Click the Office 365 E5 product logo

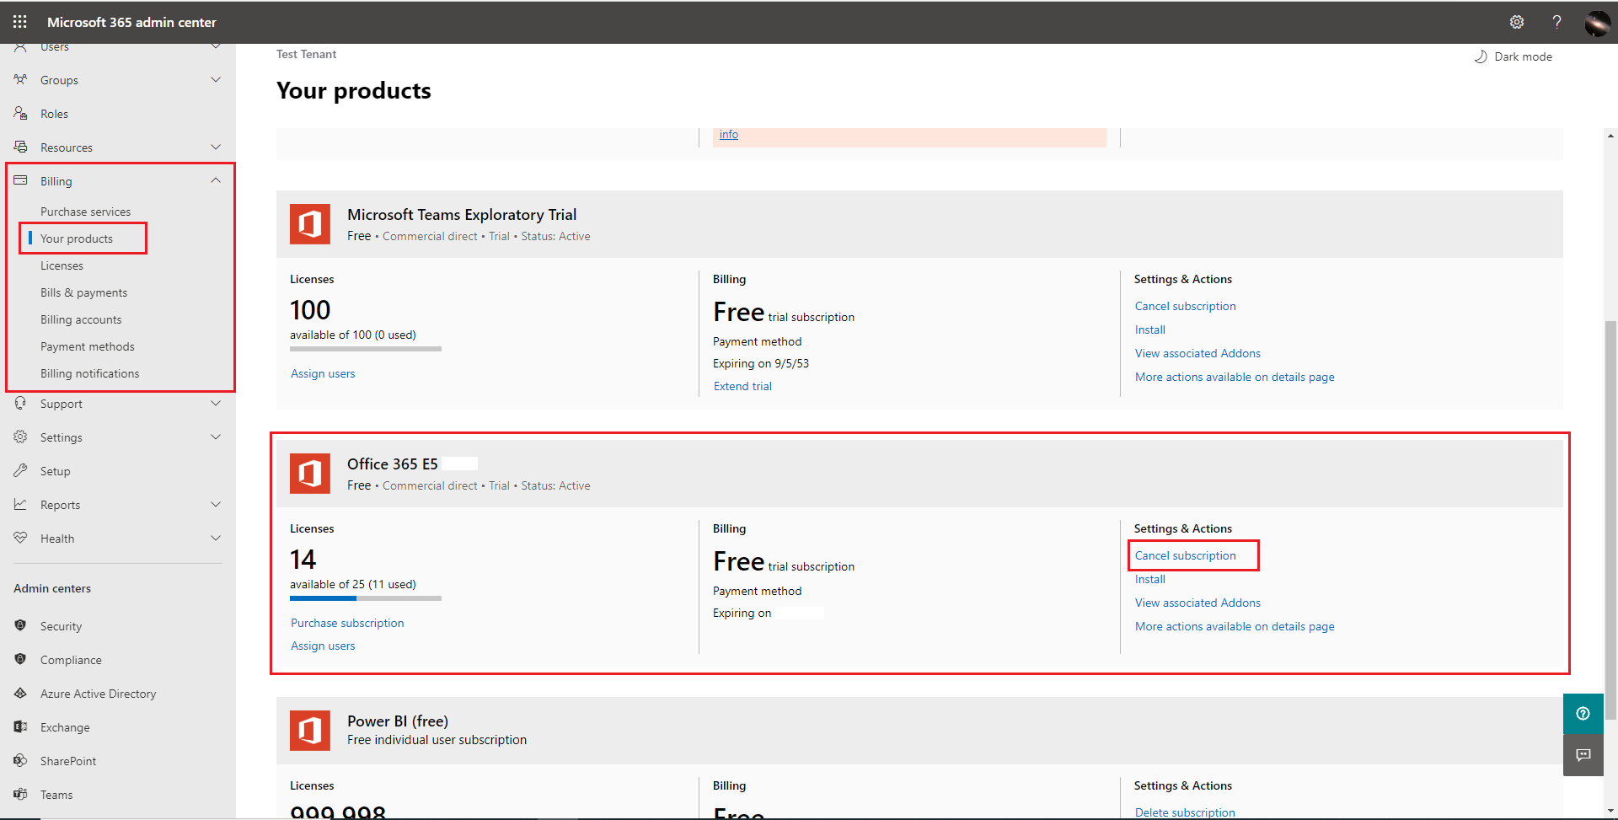coord(310,474)
